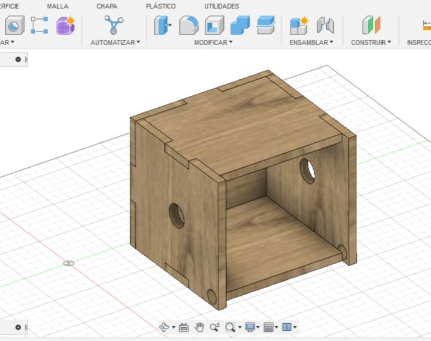Open the Joint tool
Viewport: 431px width, 341px height.
click(x=326, y=25)
